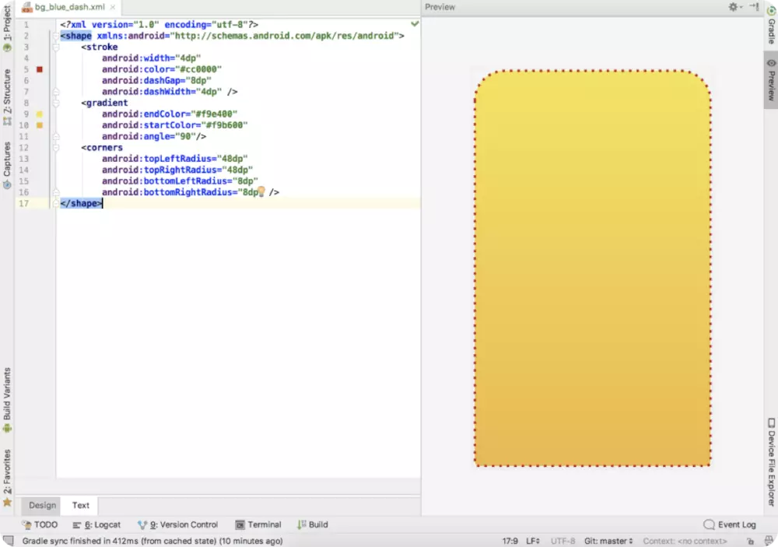Click the Context: <no context> status entry

coord(685,541)
